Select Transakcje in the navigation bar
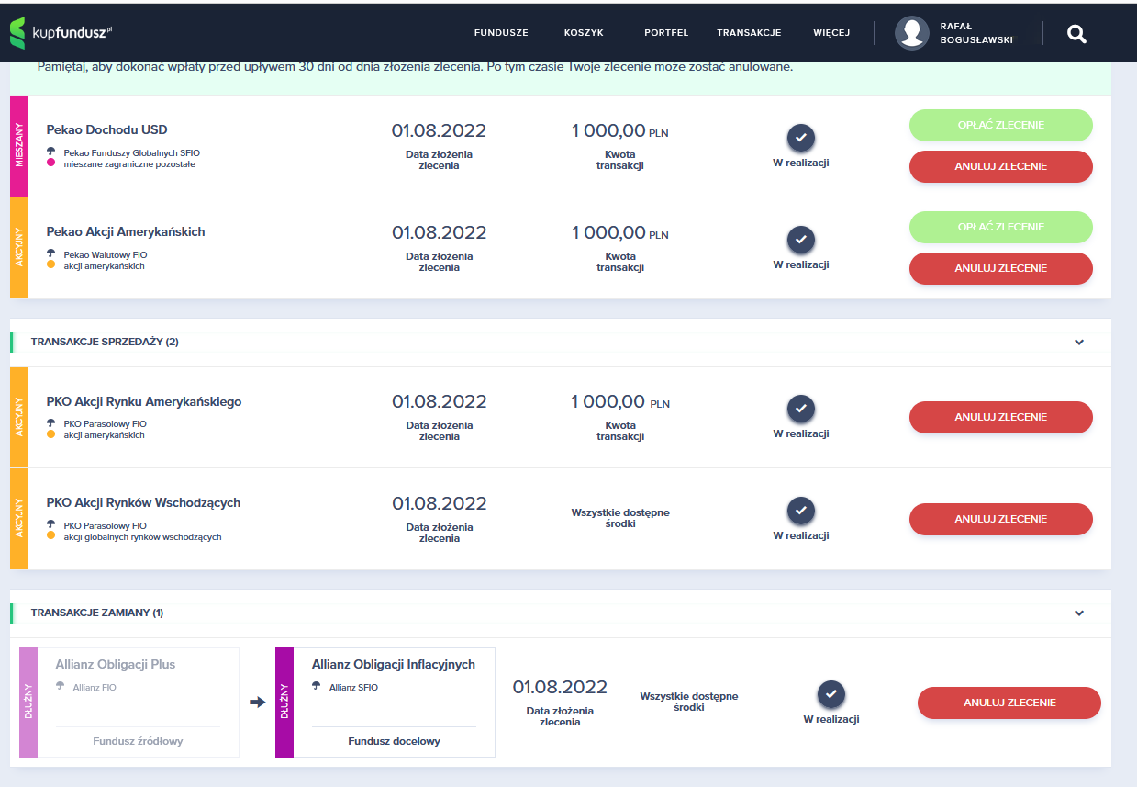Screen dimensions: 1137x787 tap(749, 33)
